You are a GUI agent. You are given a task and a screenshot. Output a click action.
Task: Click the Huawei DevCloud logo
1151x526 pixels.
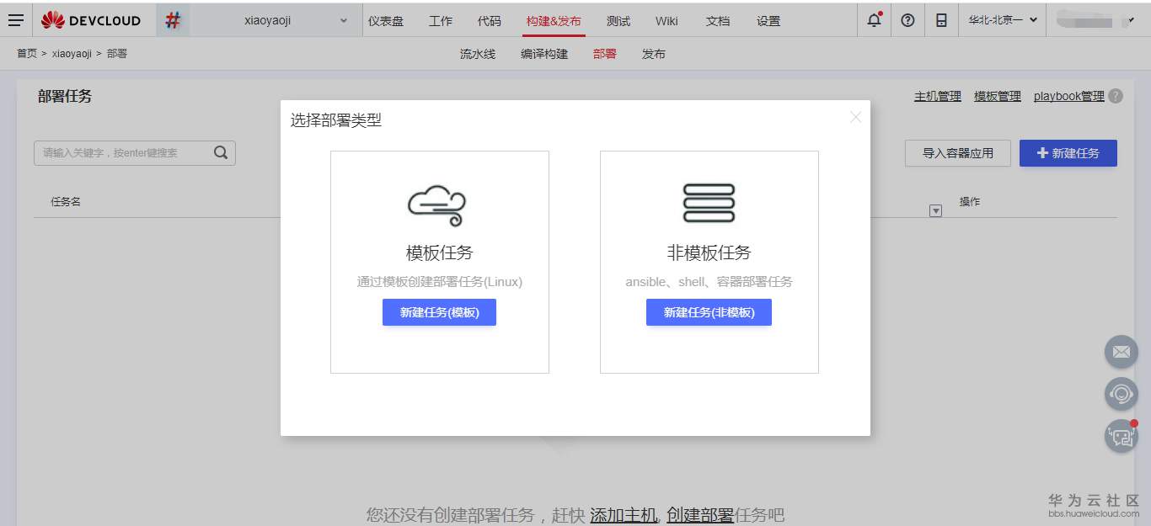coord(90,19)
